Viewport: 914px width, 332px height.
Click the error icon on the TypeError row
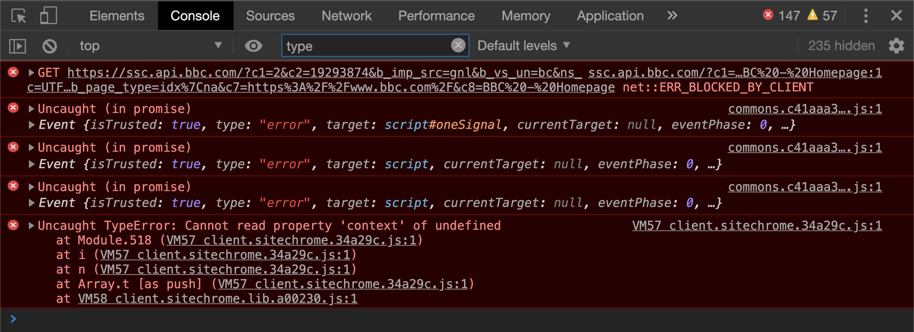coord(14,225)
